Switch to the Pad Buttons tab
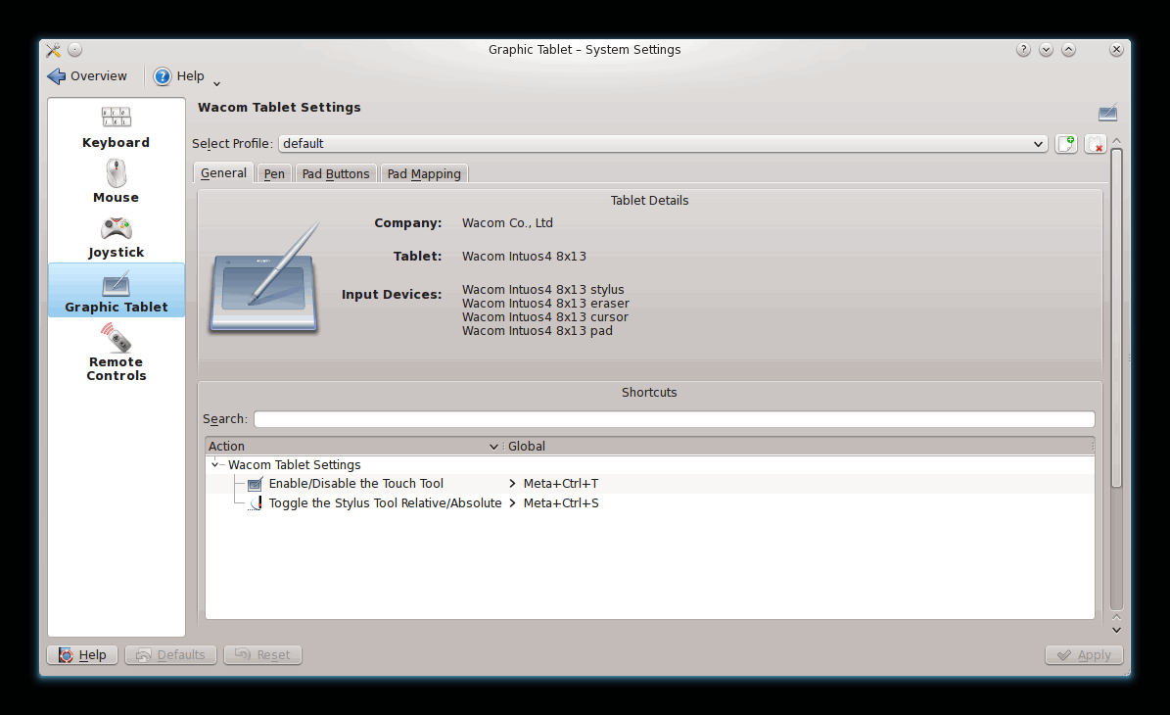1170x715 pixels. click(x=336, y=174)
